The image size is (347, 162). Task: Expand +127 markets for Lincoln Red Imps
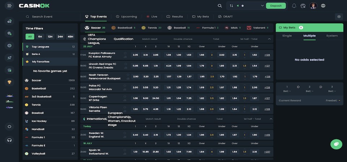267,66
